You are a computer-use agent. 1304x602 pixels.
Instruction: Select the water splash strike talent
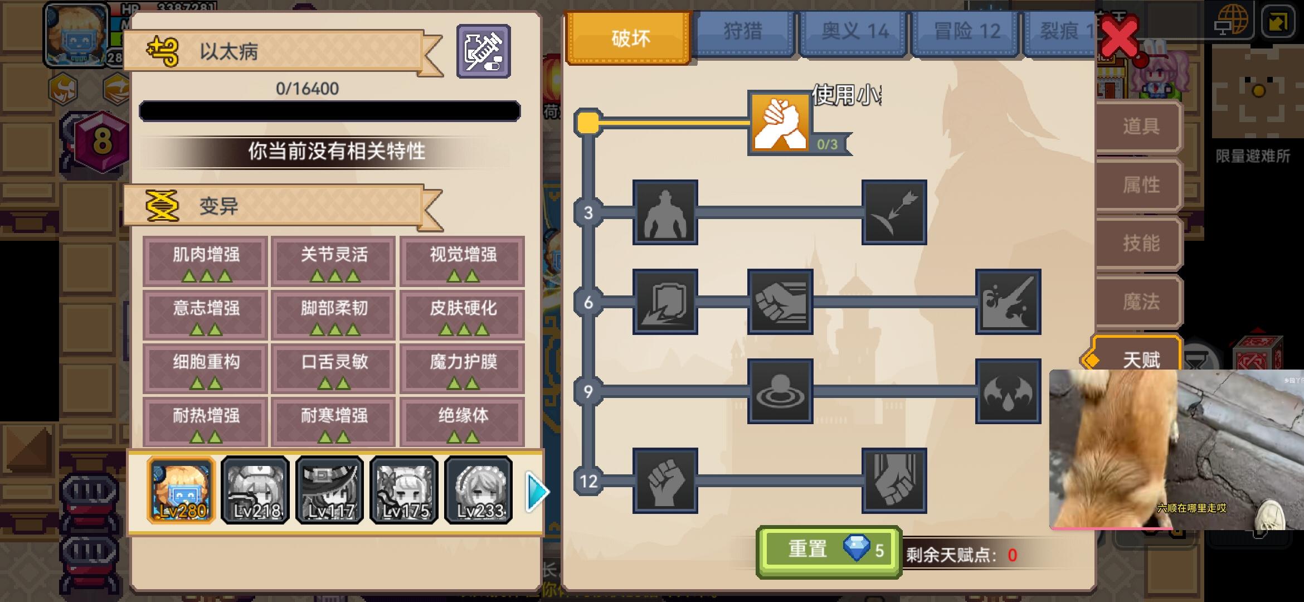click(1008, 302)
